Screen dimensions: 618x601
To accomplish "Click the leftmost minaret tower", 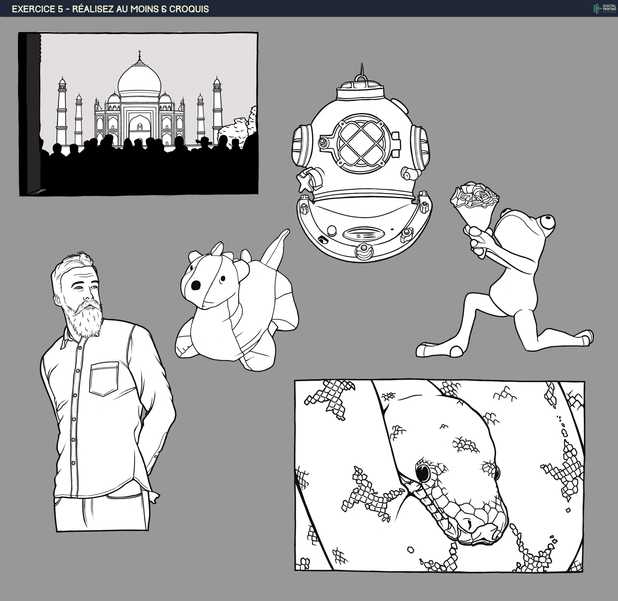I will click(x=62, y=111).
